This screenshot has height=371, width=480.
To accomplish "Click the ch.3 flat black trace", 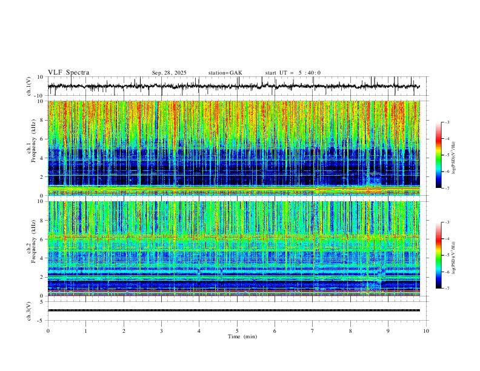I will [234, 310].
